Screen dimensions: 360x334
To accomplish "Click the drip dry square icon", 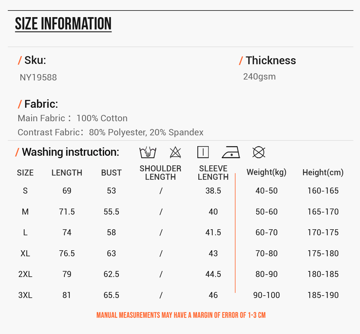I will (203, 152).
